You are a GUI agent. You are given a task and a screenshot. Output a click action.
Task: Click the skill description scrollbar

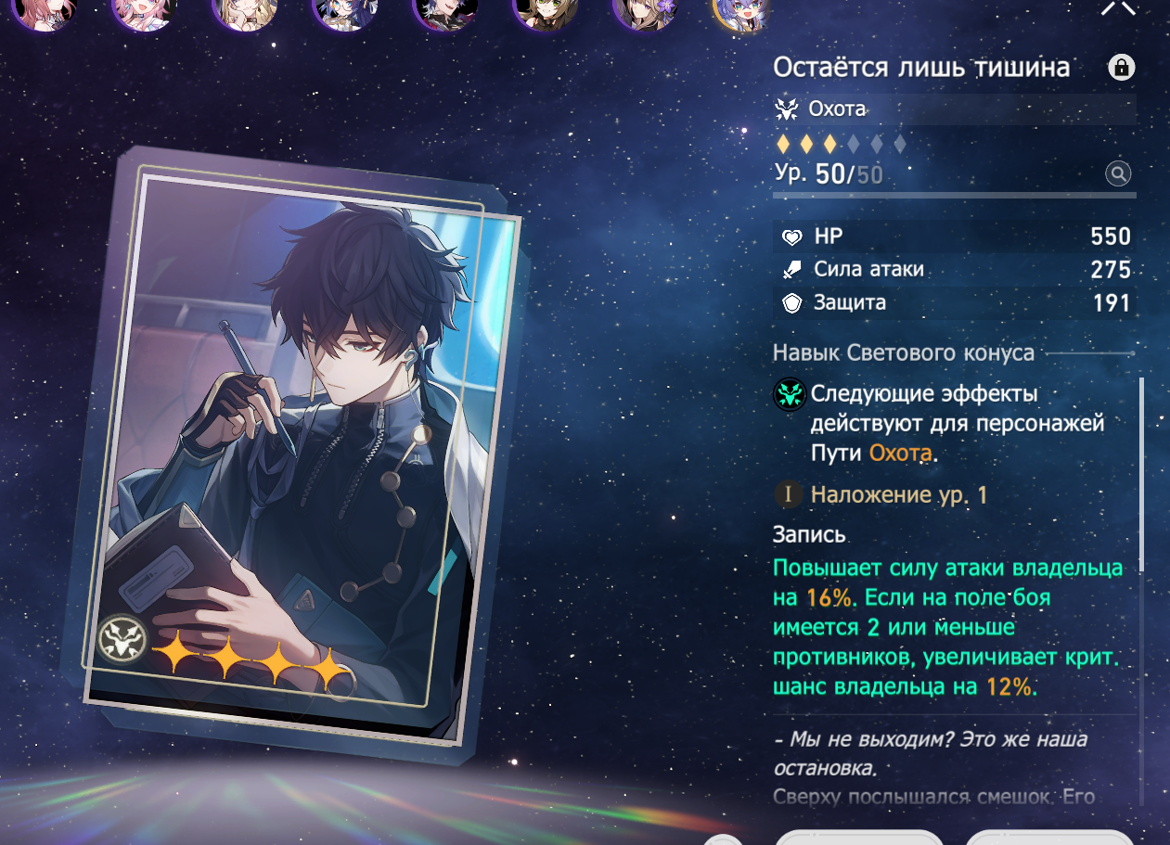click(x=1142, y=473)
